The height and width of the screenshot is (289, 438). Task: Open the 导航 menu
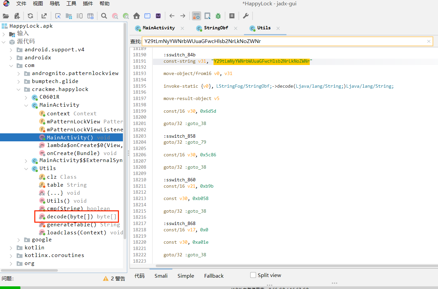pos(55,4)
